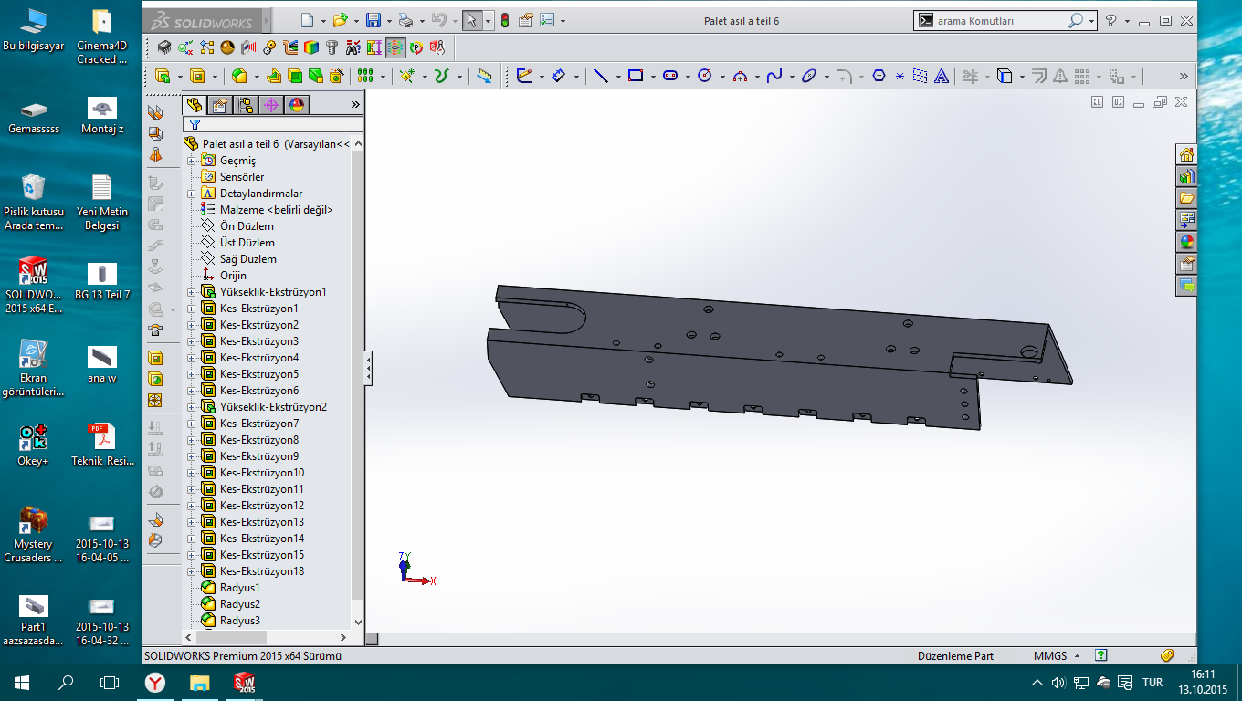Click the Save icon in the top toolbar
Screen dimensions: 1242x701
(x=373, y=20)
